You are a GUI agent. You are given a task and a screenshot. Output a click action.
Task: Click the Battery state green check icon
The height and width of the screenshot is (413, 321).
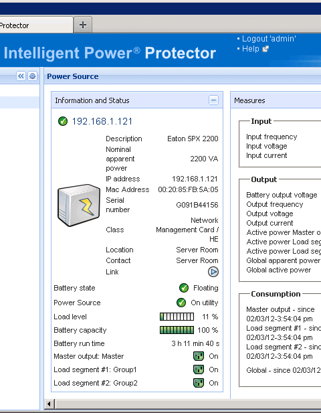pos(184,288)
